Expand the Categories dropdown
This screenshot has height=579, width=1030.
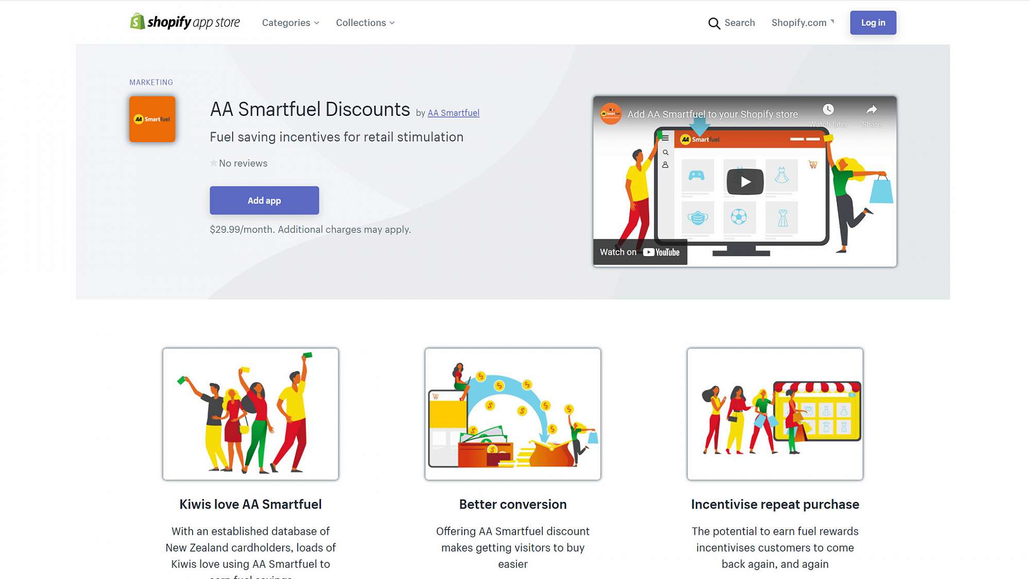[290, 23]
